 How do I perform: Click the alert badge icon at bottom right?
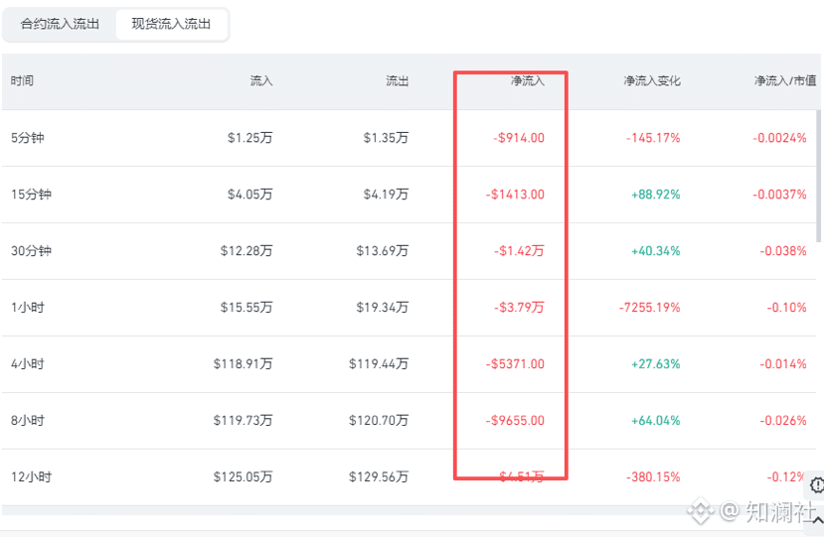(816, 485)
